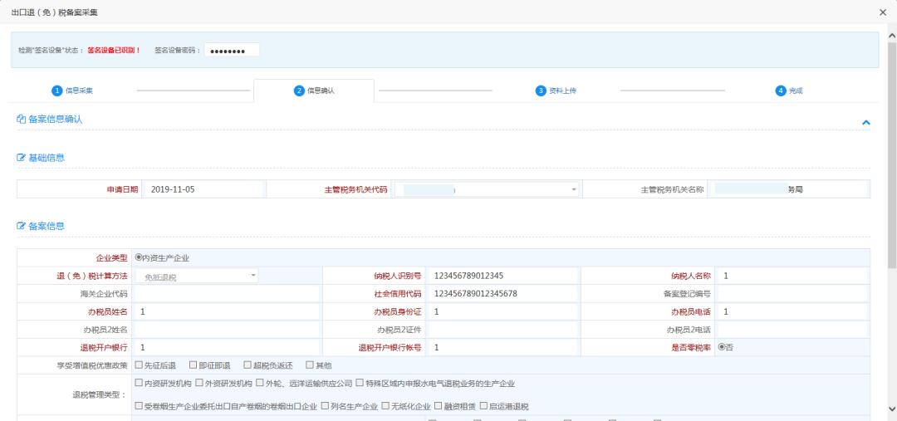Viewport: 897px width, 421px height.
Task: Enable the 无纸化企业 checkbox
Action: (385, 406)
